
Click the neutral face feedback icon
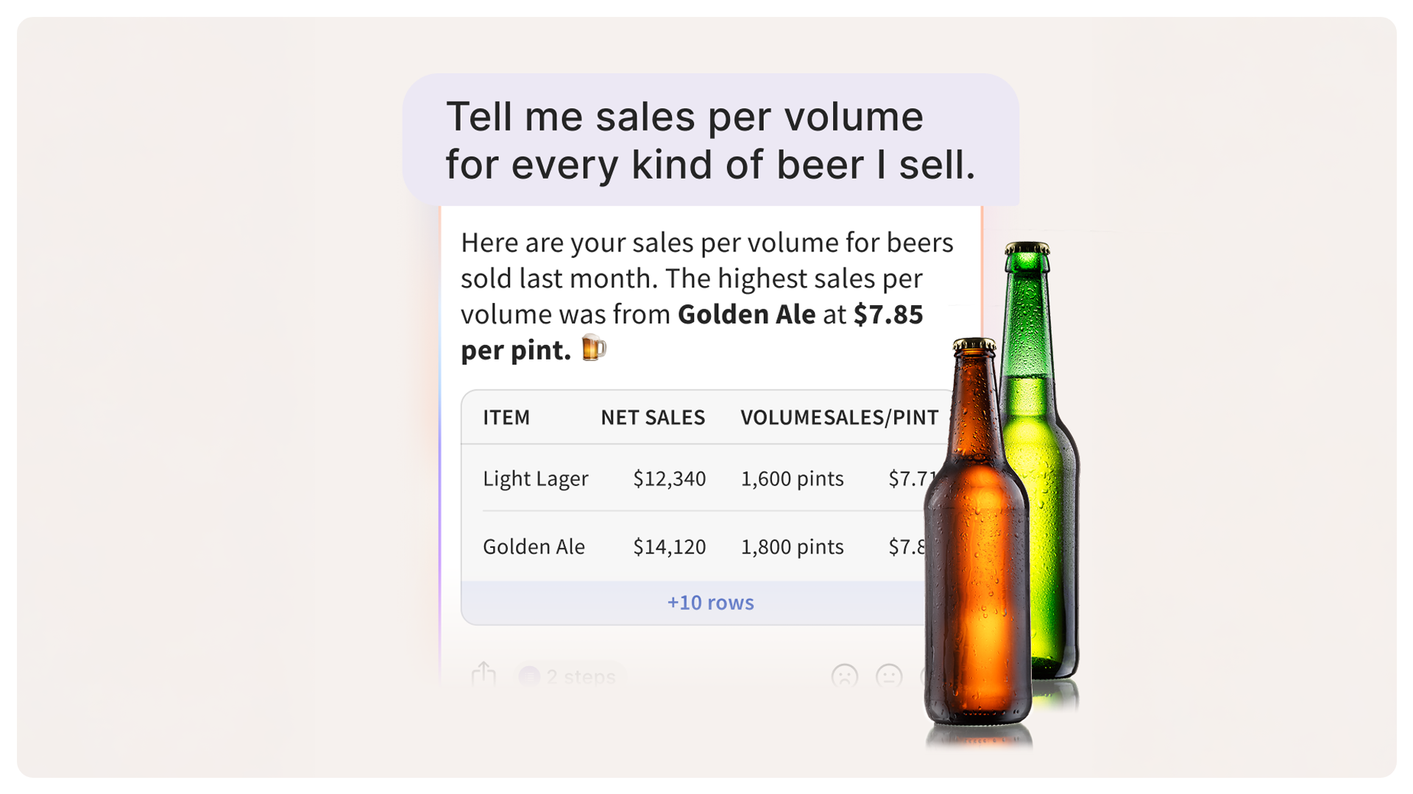[889, 676]
